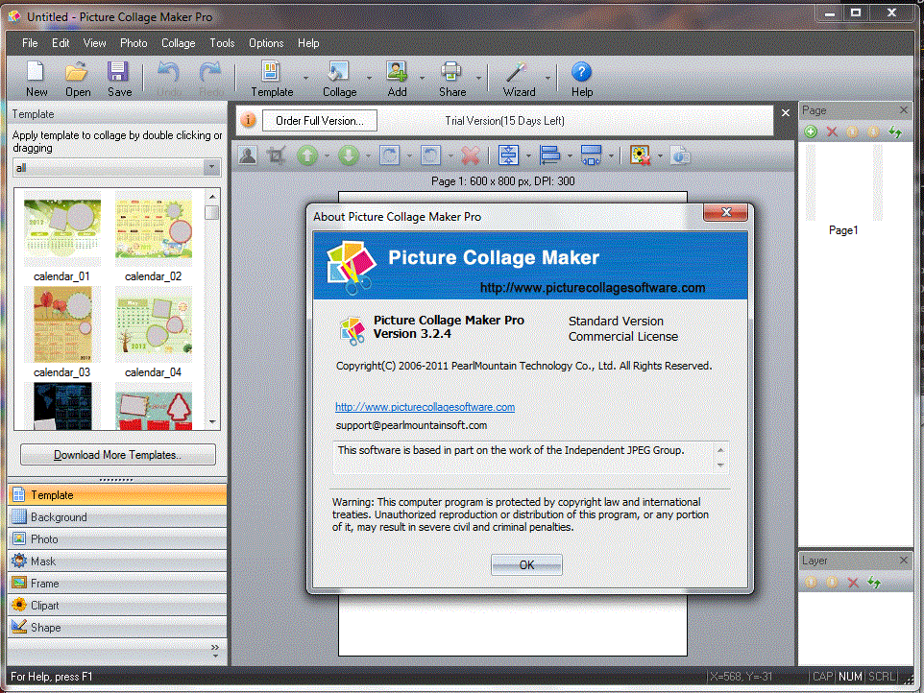Switch to the Background sidebar tab
Image resolution: width=924 pixels, height=693 pixels.
point(117,517)
